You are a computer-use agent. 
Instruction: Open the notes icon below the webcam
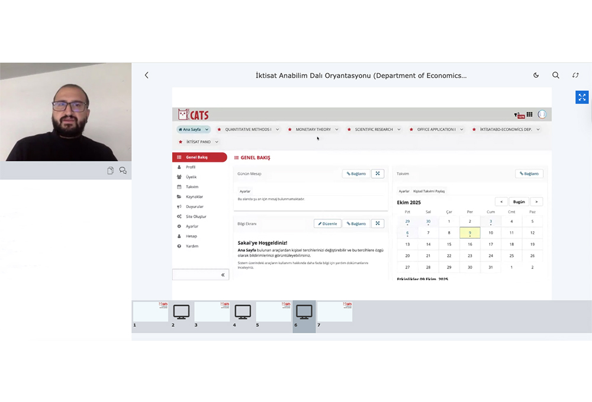[x=111, y=170]
